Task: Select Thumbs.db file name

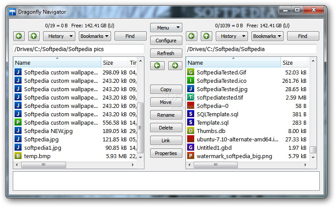Action: (x=211, y=131)
